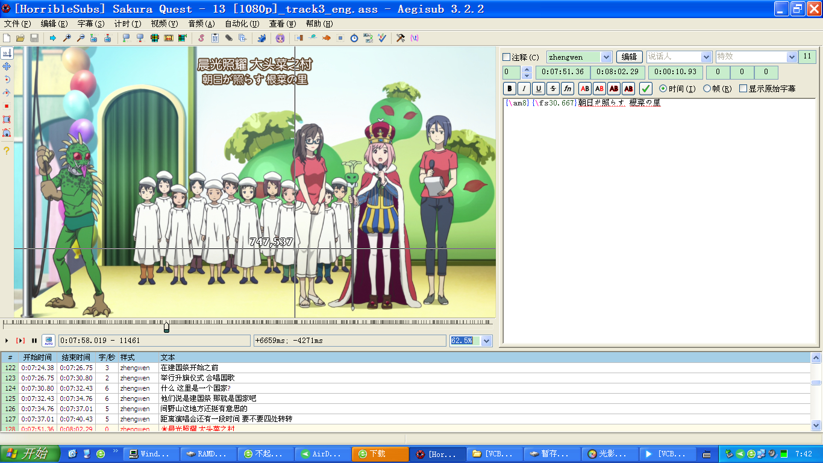Image resolution: width=823 pixels, height=463 pixels.
Task: Play the current line with red bracket button
Action: (x=20, y=341)
